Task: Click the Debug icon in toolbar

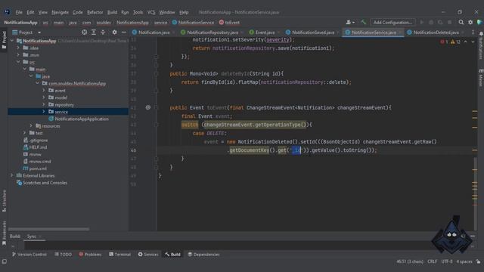Action: 431,22
